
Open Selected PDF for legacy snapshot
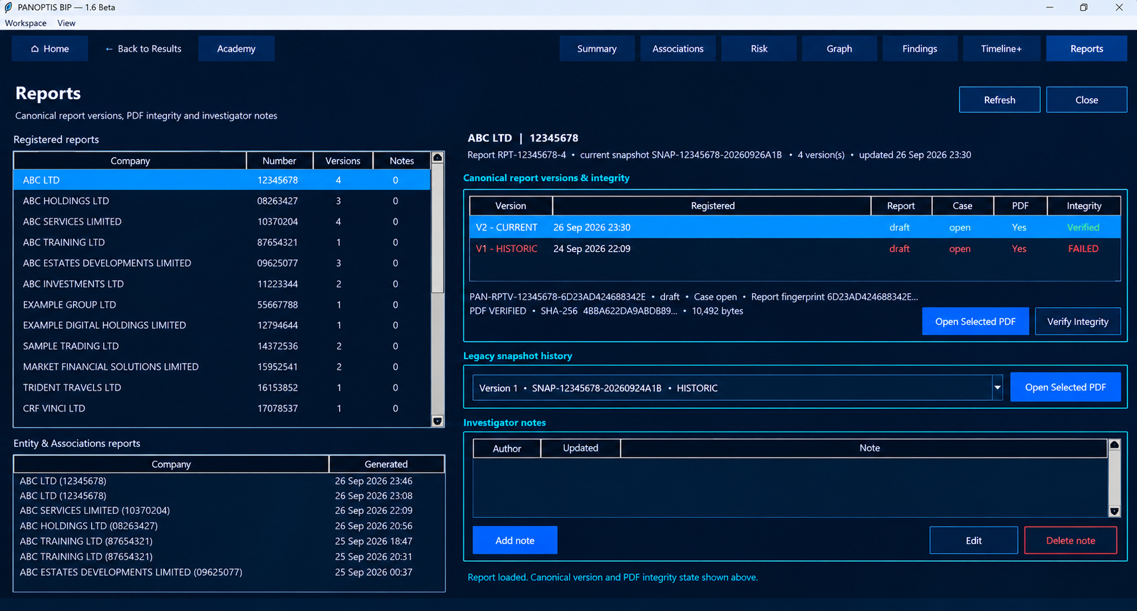pyautogui.click(x=1065, y=387)
